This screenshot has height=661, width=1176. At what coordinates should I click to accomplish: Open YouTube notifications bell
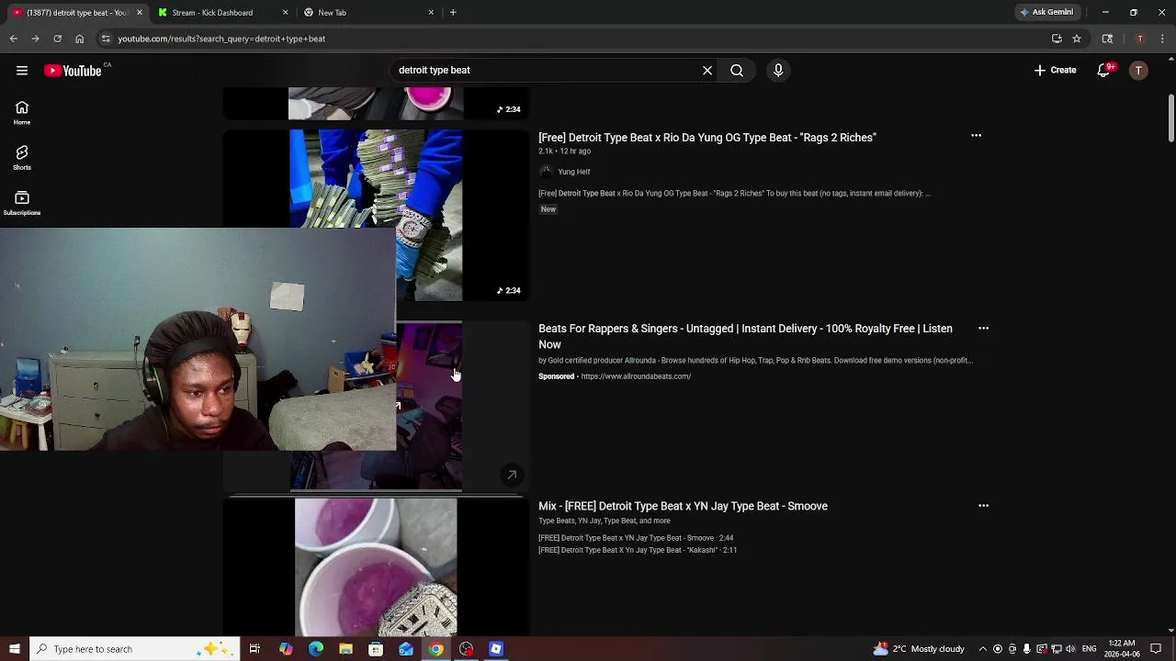[x=1103, y=71]
